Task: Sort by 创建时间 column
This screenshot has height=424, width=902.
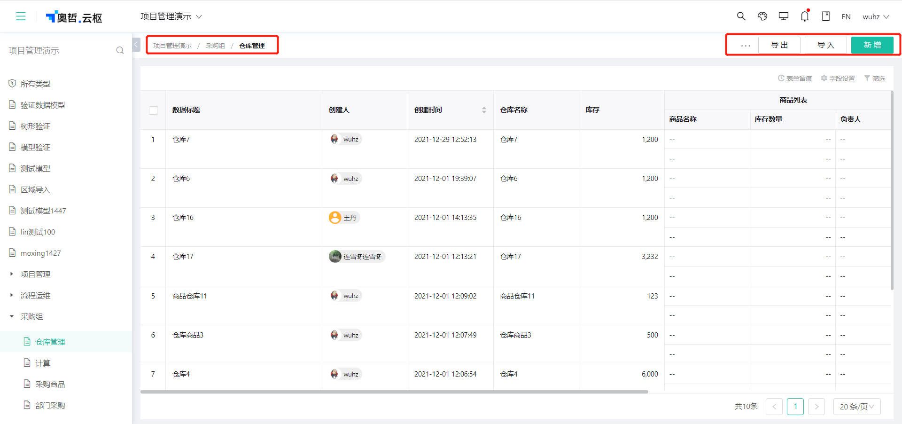Action: [x=484, y=110]
